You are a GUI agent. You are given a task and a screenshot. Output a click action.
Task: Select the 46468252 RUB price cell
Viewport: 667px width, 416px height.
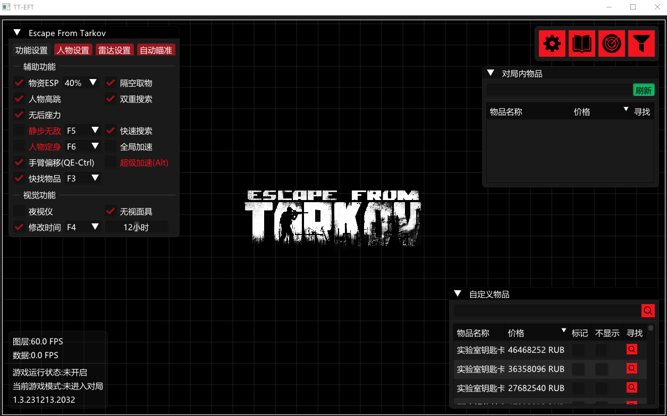coord(536,350)
